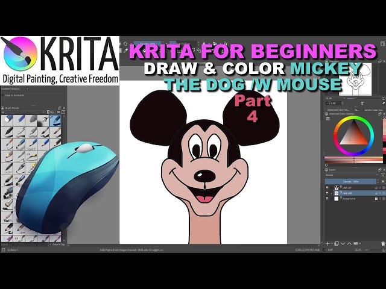Click the selection indicator icon in status bar
The image size is (386, 289).
click(x=3, y=250)
